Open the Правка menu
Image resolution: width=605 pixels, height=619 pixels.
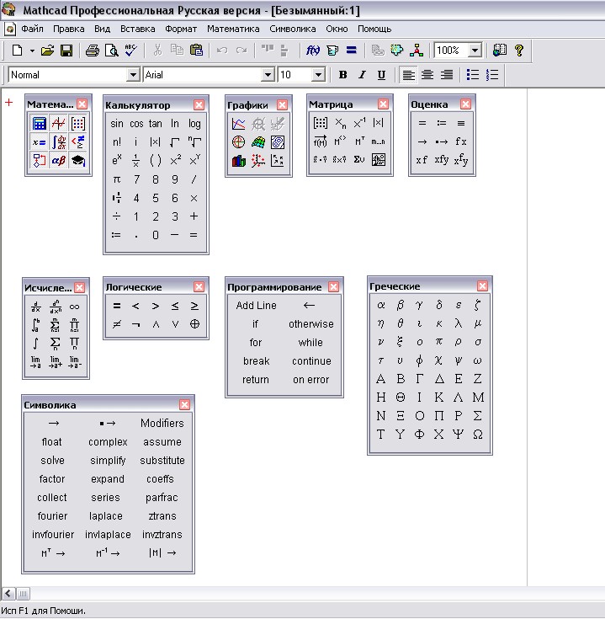[x=69, y=29]
